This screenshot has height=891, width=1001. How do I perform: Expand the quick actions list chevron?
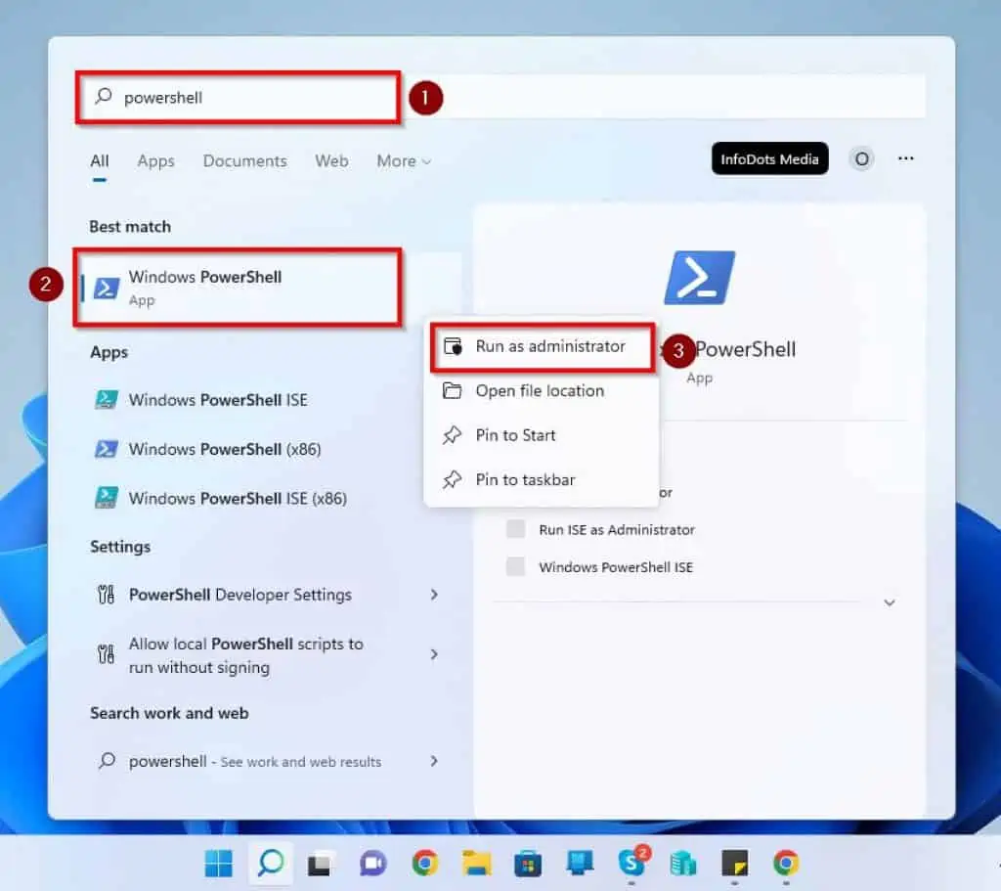click(890, 603)
